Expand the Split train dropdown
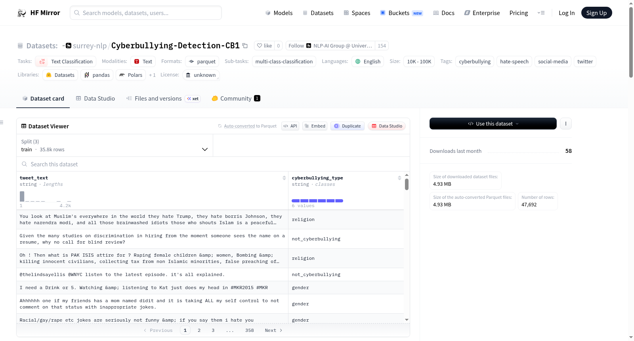Viewport: 634px width, 341px height. [x=115, y=145]
